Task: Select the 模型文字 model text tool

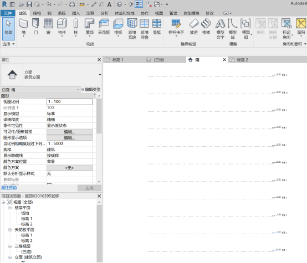Action: point(220,28)
